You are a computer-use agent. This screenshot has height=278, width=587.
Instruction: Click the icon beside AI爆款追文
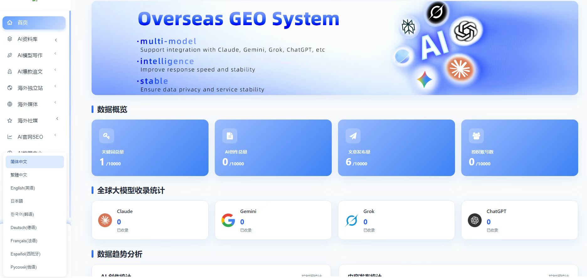coord(10,72)
